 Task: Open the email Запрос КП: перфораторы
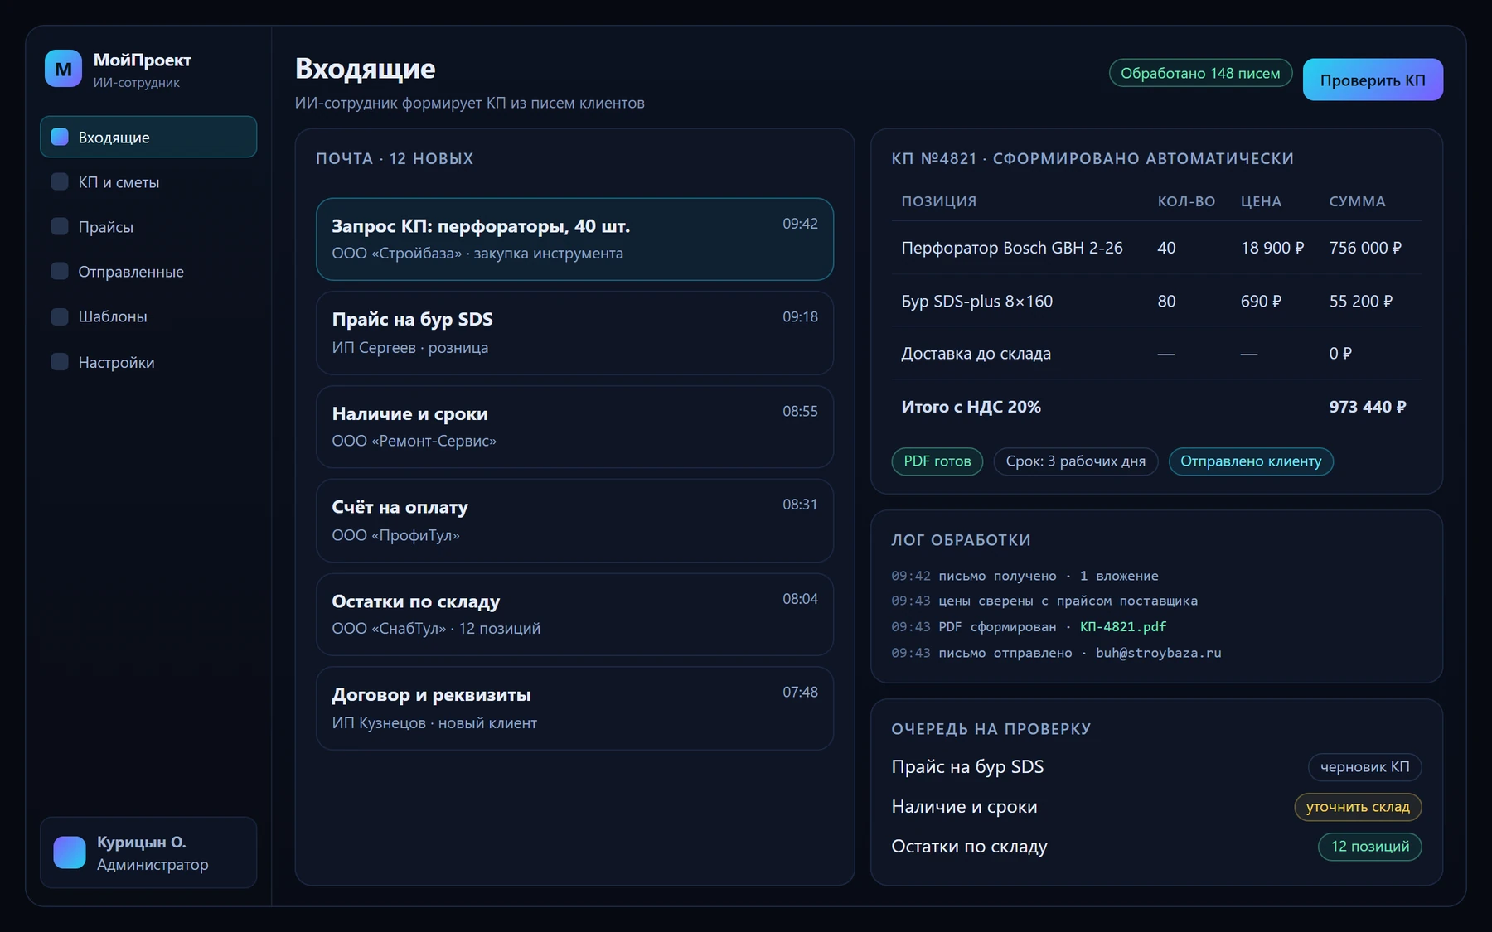pos(574,239)
